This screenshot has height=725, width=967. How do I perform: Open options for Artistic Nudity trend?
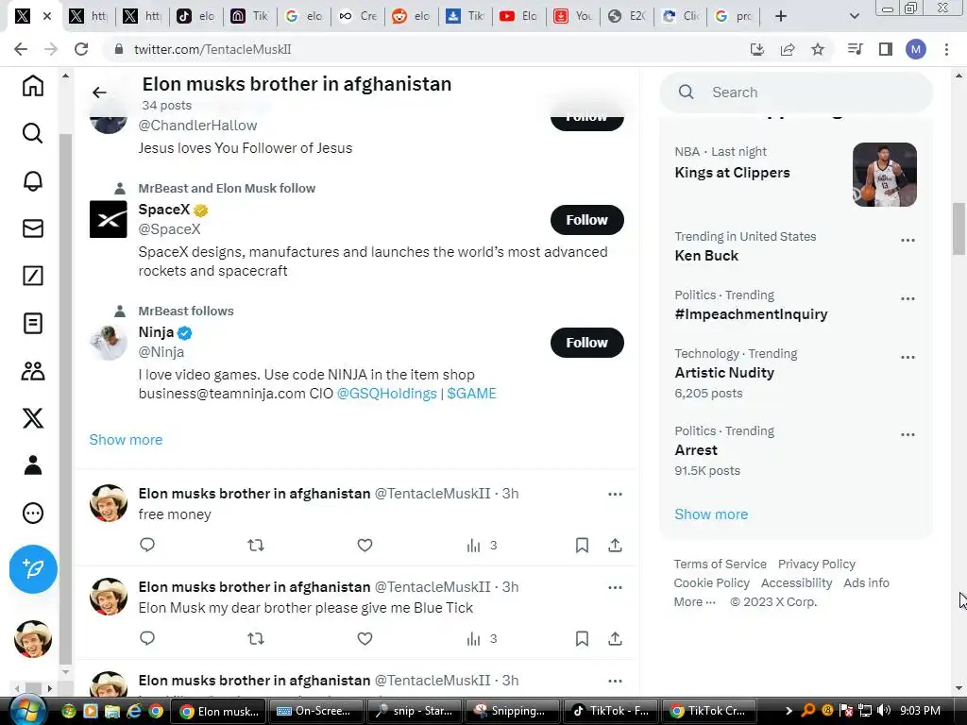pos(908,357)
